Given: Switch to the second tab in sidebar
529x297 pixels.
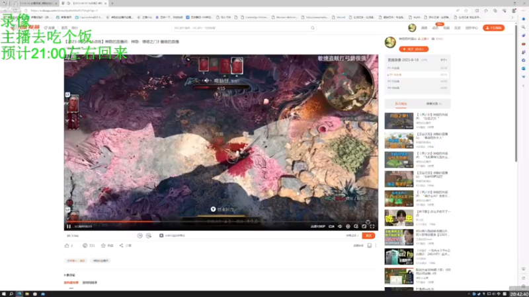Looking at the screenshot, I should [434, 104].
